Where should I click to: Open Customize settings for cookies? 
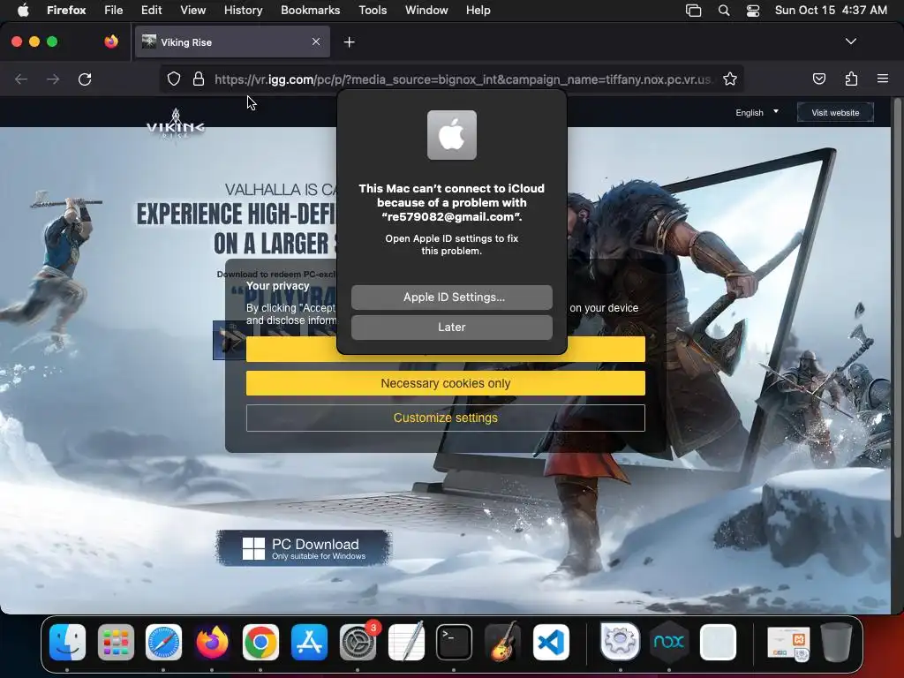tap(446, 418)
